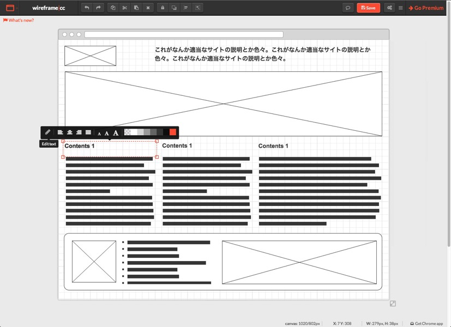This screenshot has width=451, height=327.
Task: Pick the red color swatch on floating toolbar
Action: [172, 132]
